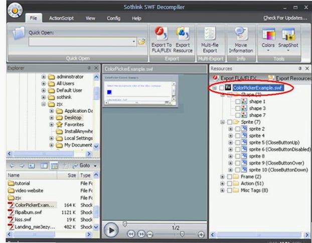The height and width of the screenshot is (243, 312).
Task: Select the ColorPickerExample.swf preview tab
Action: coord(128,69)
